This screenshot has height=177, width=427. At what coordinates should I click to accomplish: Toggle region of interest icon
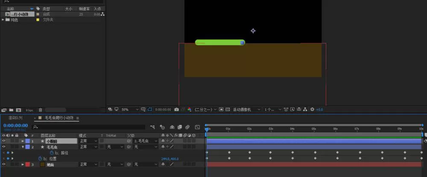click(221, 109)
